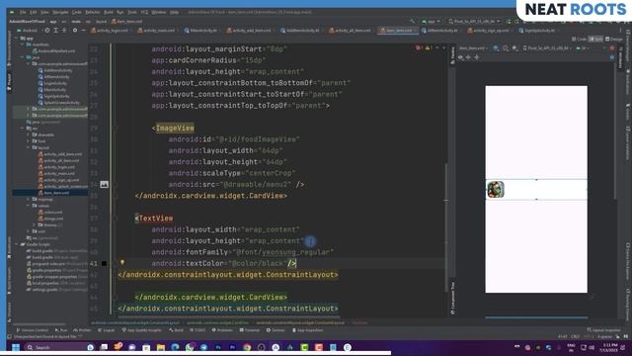Click the red error count indicator

click(419, 48)
